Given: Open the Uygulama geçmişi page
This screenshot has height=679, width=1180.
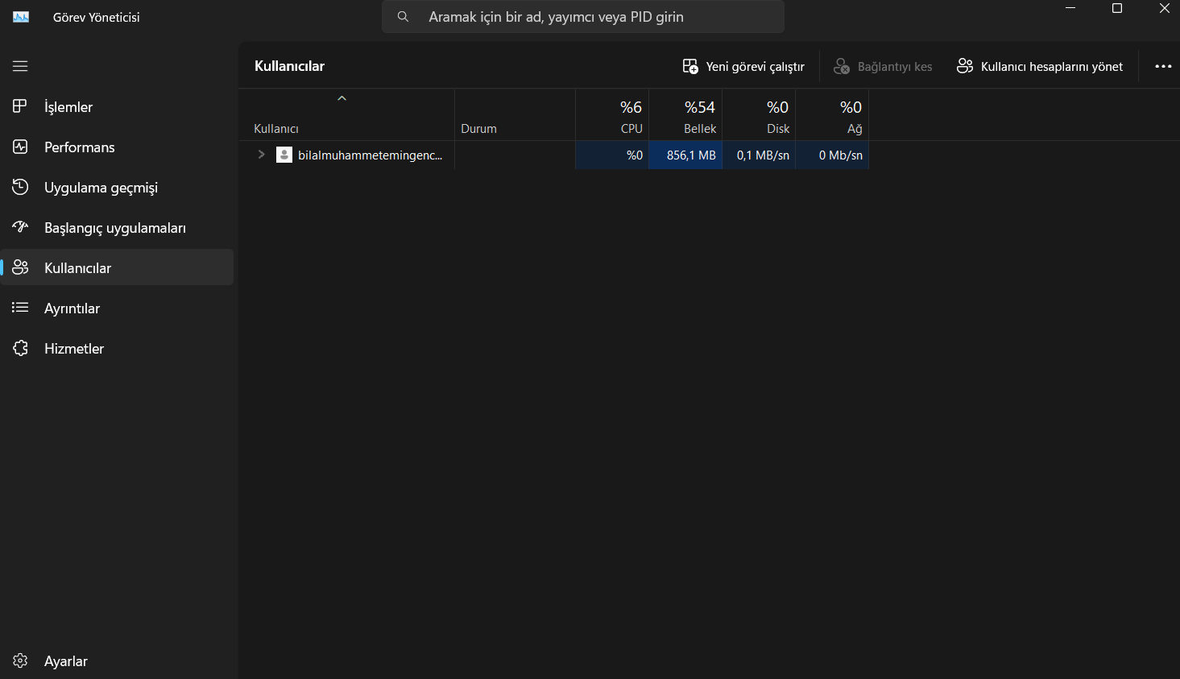Looking at the screenshot, I should pyautogui.click(x=117, y=187).
